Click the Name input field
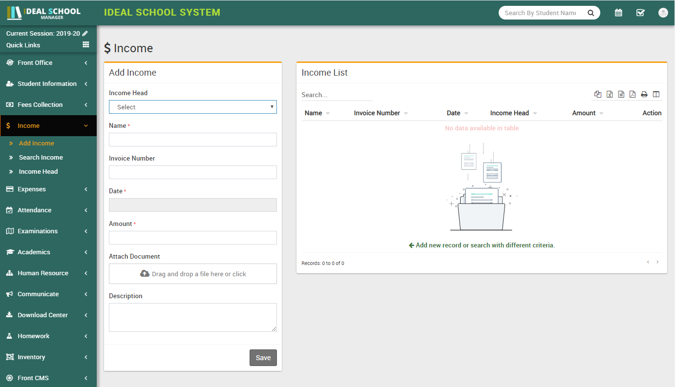This screenshot has height=387, width=675. point(193,140)
